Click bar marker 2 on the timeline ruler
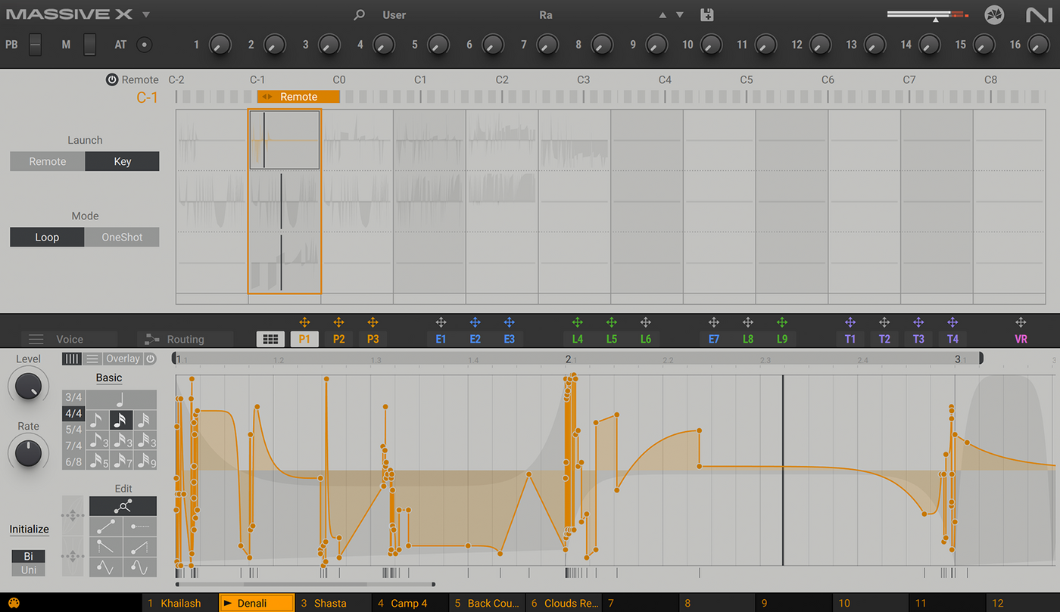 click(568, 359)
